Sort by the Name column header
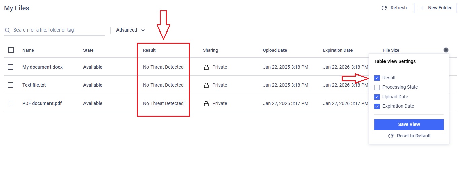The width and height of the screenshot is (468, 183). coord(28,50)
